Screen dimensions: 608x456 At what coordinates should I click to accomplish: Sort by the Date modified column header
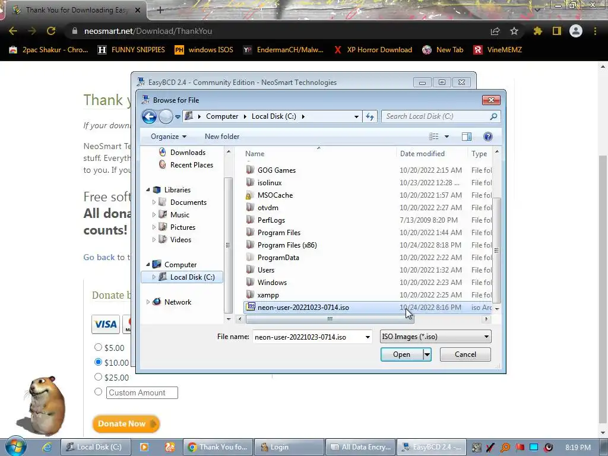tap(422, 154)
